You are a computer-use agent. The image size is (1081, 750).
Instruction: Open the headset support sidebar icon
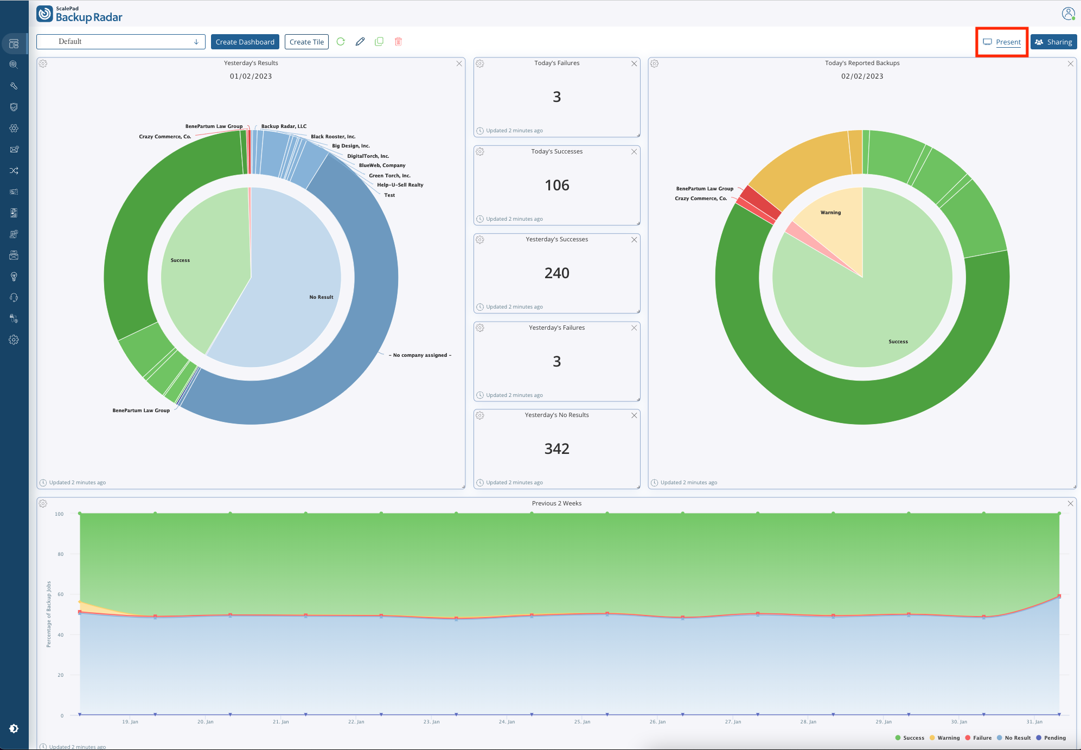(14, 297)
